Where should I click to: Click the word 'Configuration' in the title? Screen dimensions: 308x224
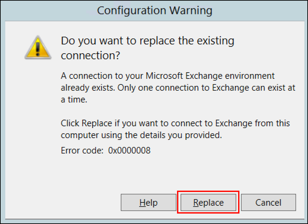[x=132, y=10]
